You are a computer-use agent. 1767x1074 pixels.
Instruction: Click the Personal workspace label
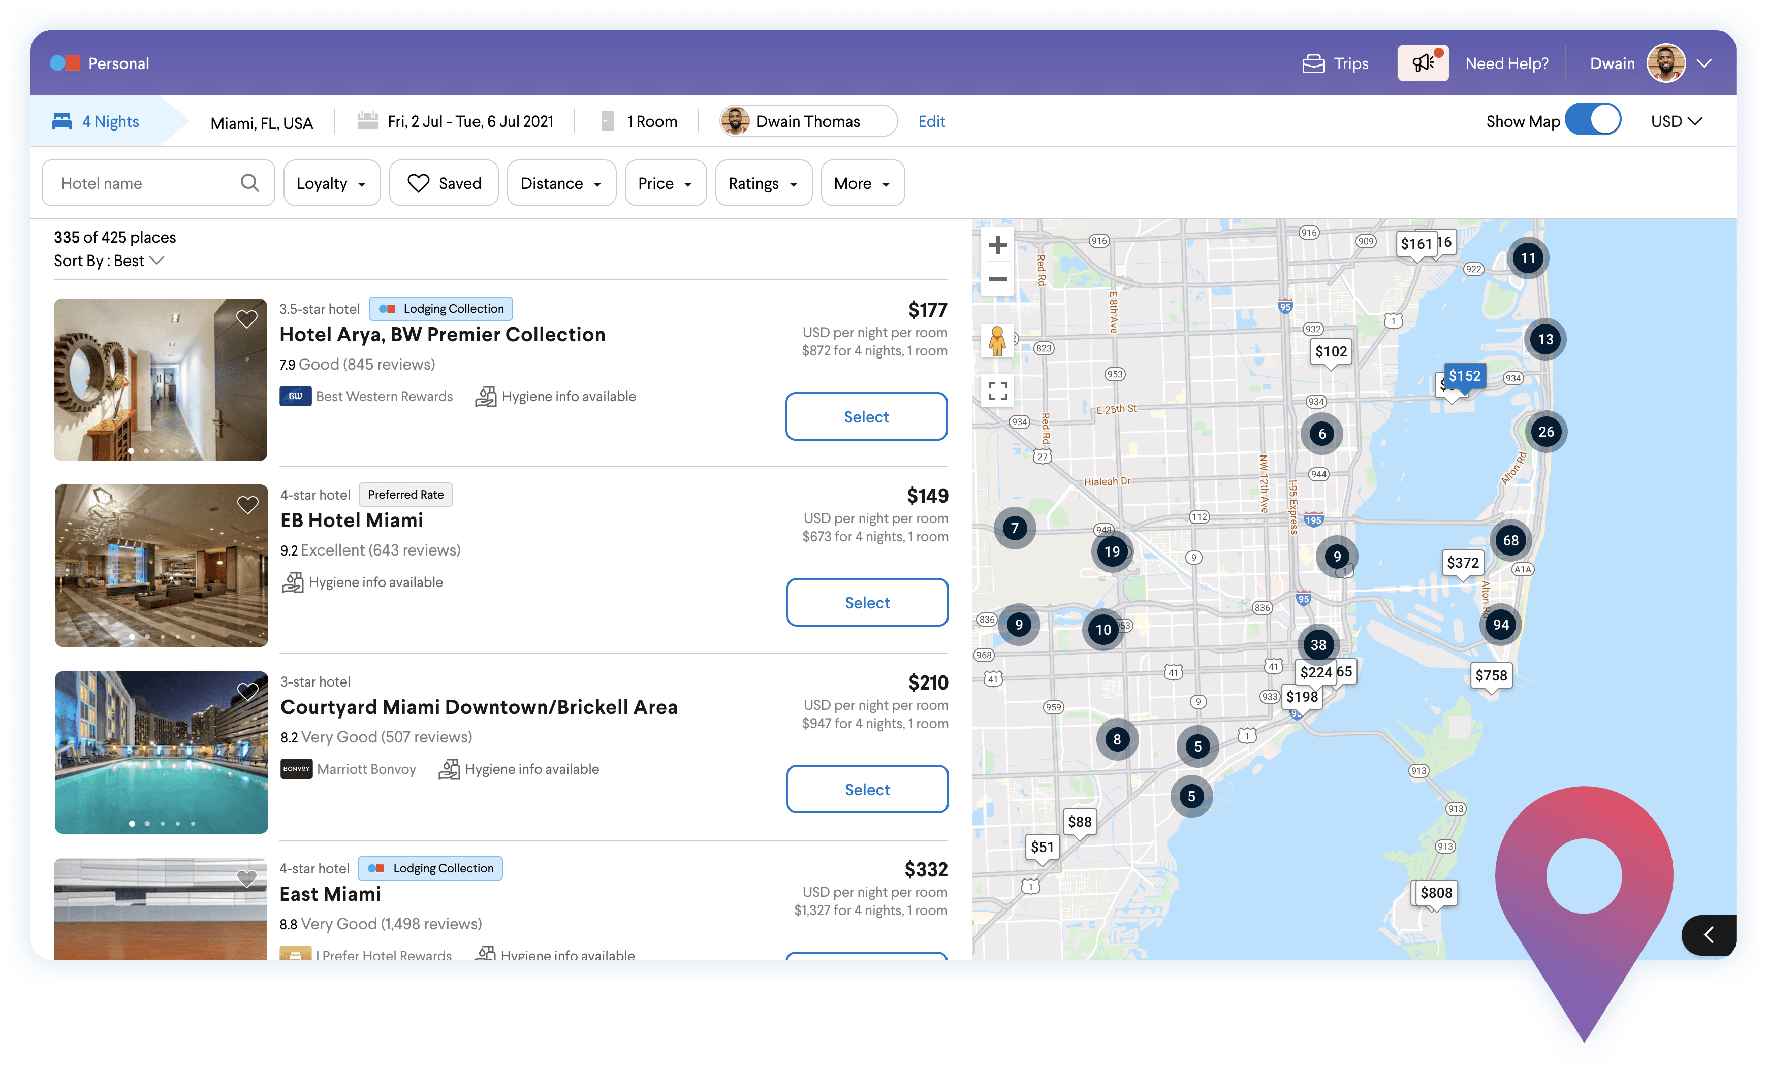118,64
